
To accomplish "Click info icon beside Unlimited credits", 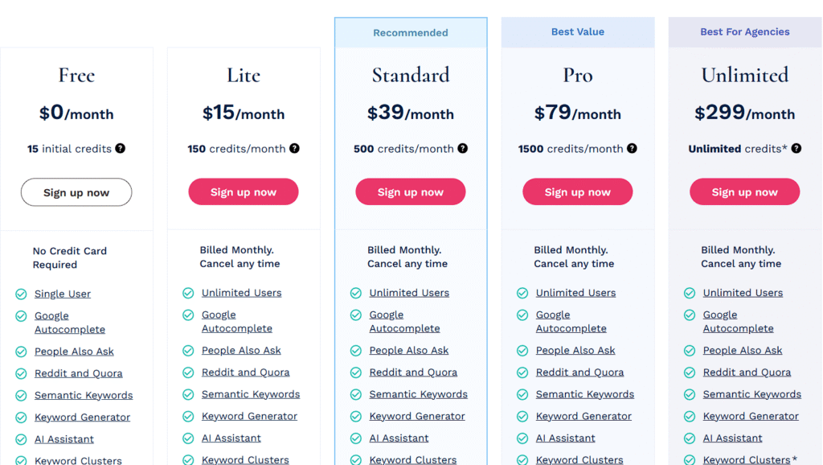I will pos(796,149).
